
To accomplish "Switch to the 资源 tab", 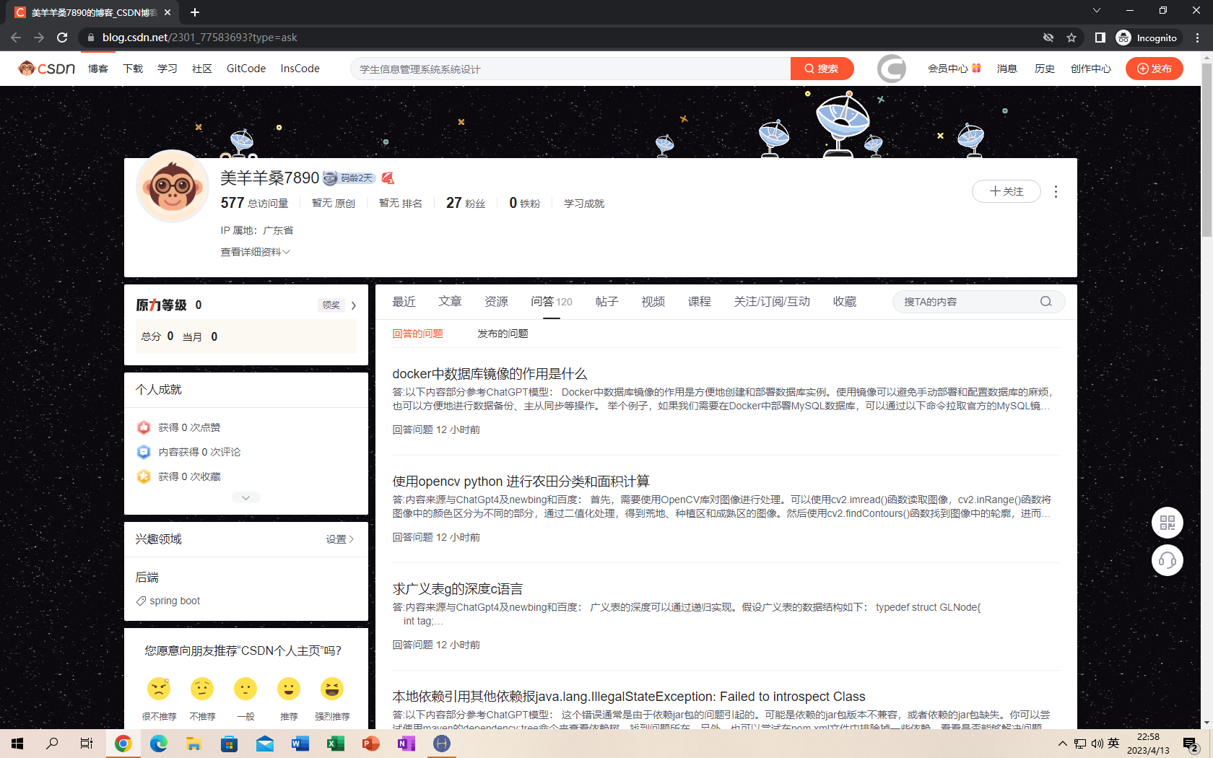I will [496, 302].
